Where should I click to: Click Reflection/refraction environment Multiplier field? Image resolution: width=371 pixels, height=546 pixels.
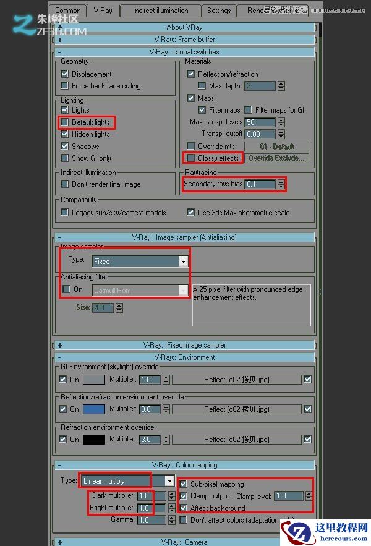150,409
